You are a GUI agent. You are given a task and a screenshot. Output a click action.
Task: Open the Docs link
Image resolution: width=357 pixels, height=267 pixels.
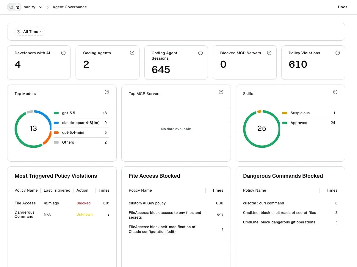tap(342, 7)
